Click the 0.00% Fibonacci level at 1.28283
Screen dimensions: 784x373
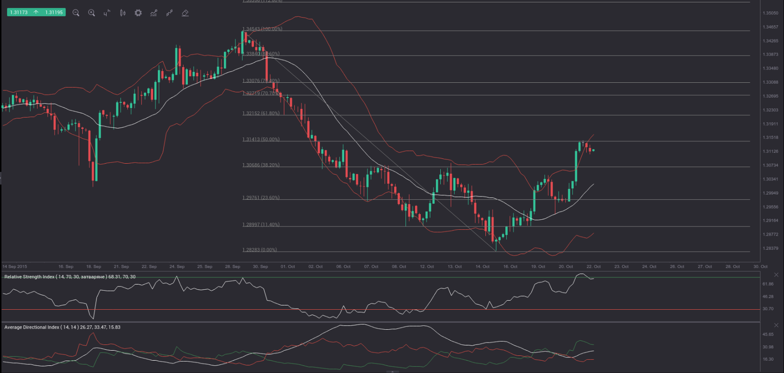tap(259, 250)
